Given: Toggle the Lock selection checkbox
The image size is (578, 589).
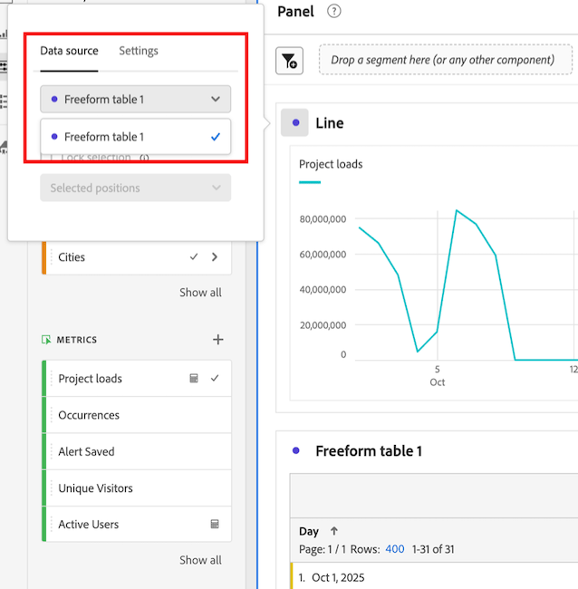Looking at the screenshot, I should (x=52, y=158).
